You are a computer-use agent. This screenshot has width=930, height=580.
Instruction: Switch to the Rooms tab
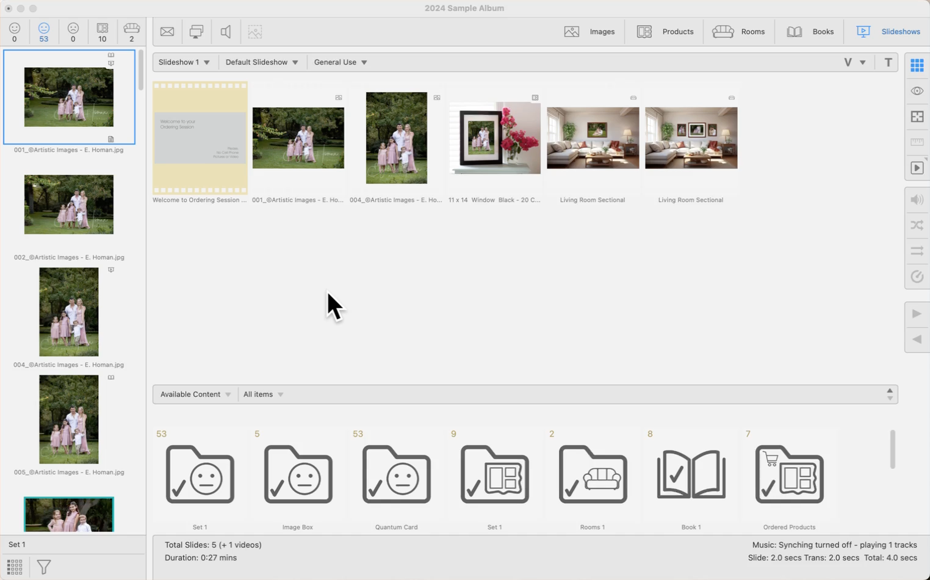738,32
